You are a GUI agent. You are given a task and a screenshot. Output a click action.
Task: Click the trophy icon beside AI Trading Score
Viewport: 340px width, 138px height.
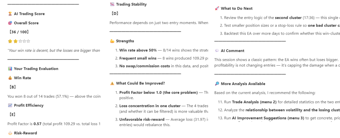pyautogui.click(x=10, y=14)
